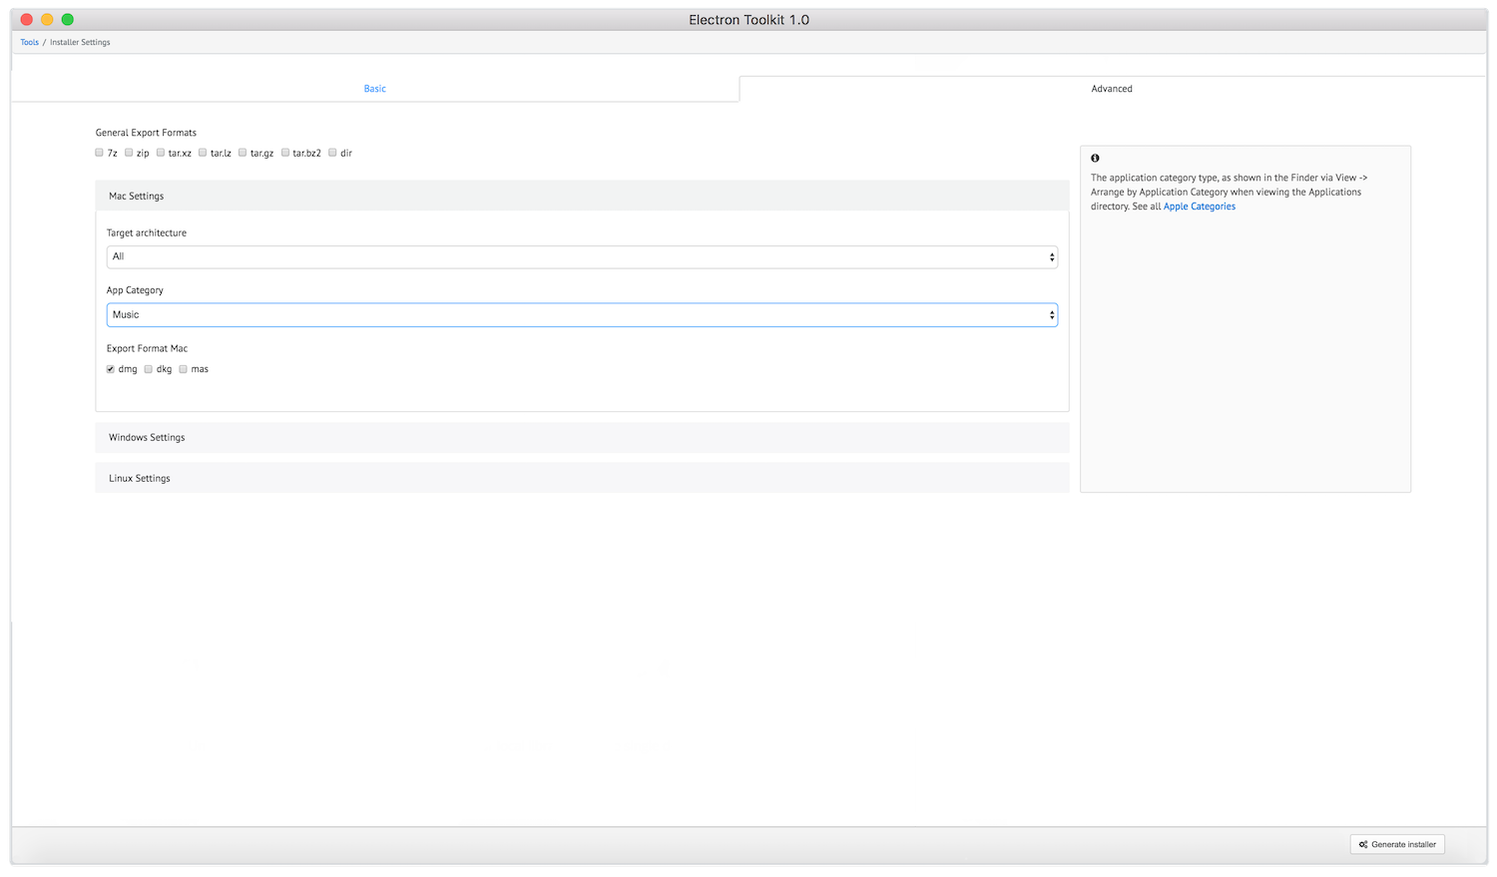Click the gears icon on Generate installer
The image size is (1497, 877).
pyautogui.click(x=1363, y=844)
